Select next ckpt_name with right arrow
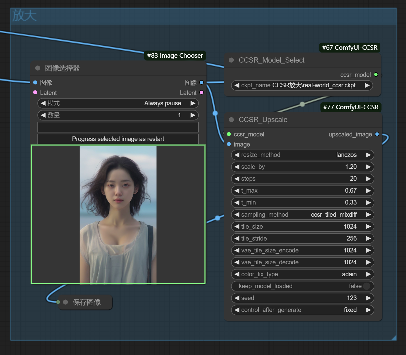The height and width of the screenshot is (355, 406). [x=367, y=85]
